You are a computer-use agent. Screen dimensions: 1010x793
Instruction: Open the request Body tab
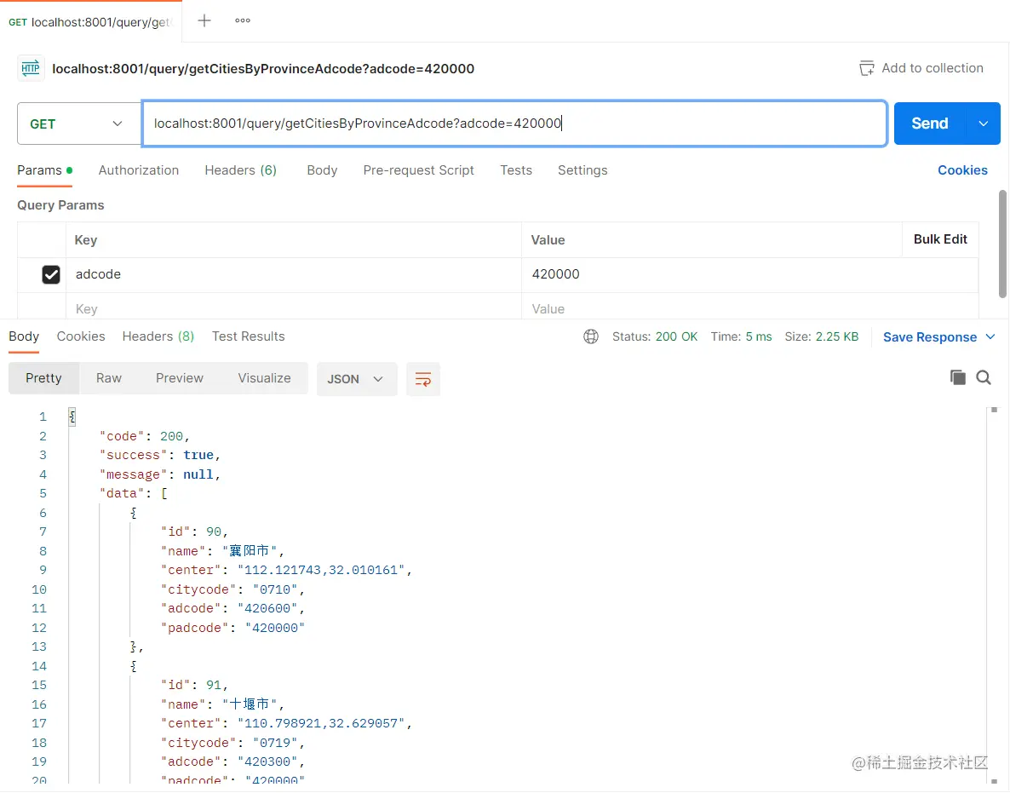(x=322, y=170)
